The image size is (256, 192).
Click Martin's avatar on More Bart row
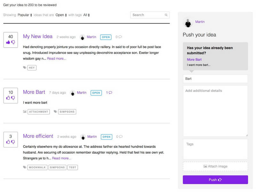pyautogui.click(x=73, y=93)
